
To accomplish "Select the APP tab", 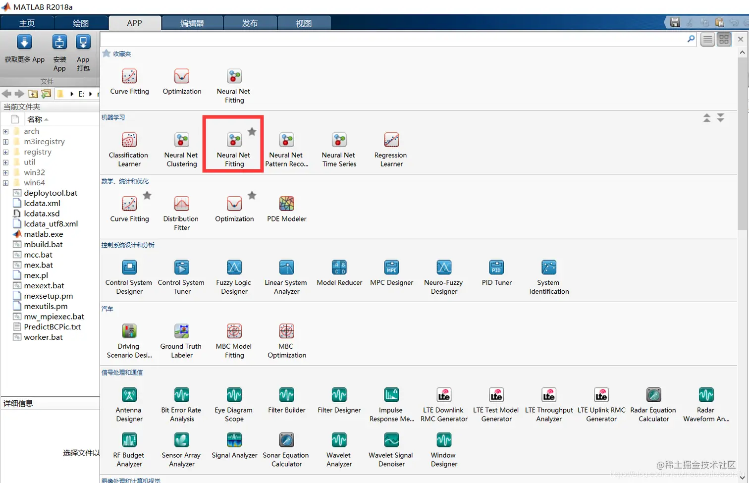I will pos(135,23).
